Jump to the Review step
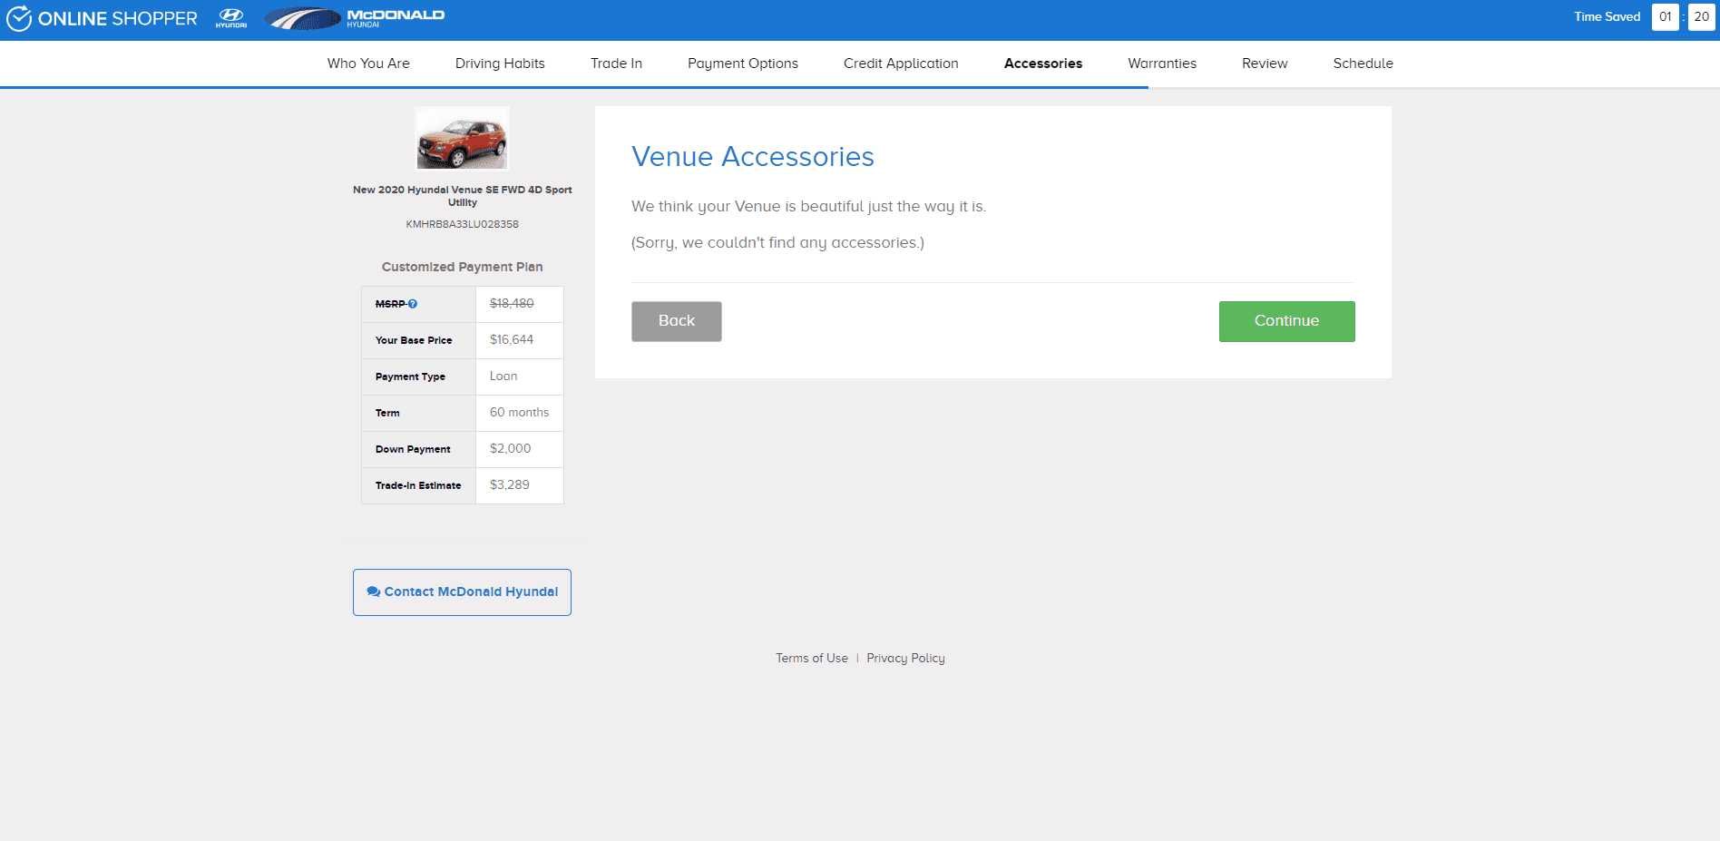 tap(1265, 64)
